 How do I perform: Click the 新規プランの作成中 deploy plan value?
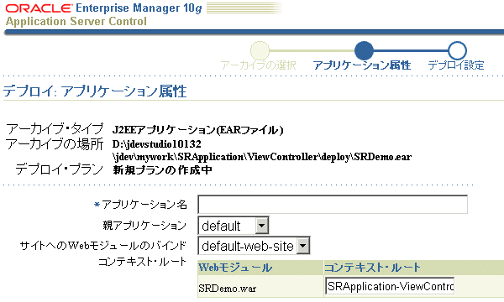(162, 169)
